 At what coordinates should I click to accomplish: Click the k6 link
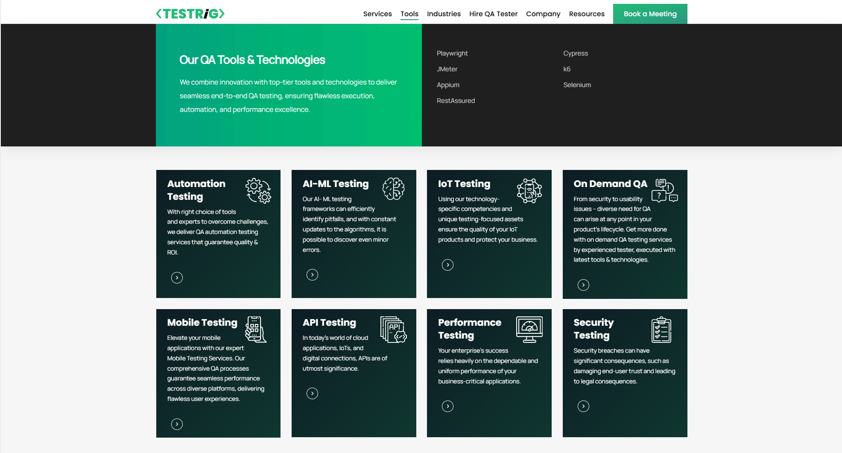[x=567, y=69]
